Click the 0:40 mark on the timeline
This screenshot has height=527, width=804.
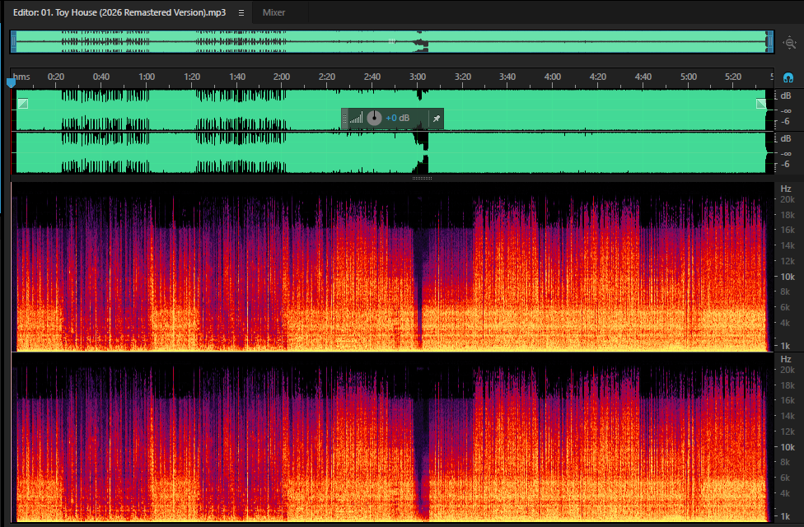click(x=101, y=77)
